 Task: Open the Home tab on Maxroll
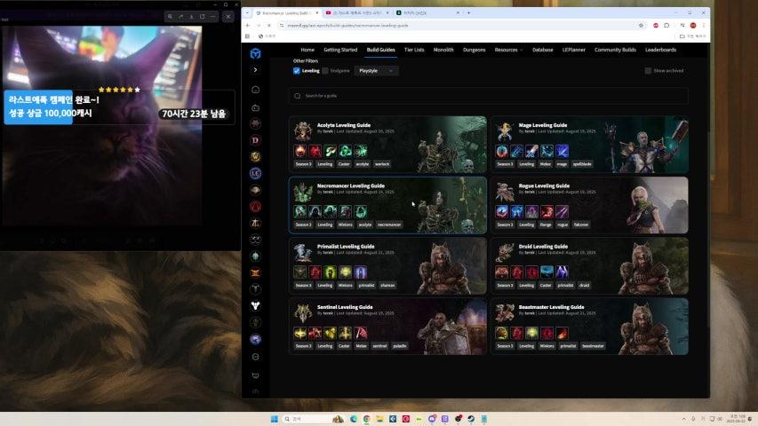tap(307, 50)
